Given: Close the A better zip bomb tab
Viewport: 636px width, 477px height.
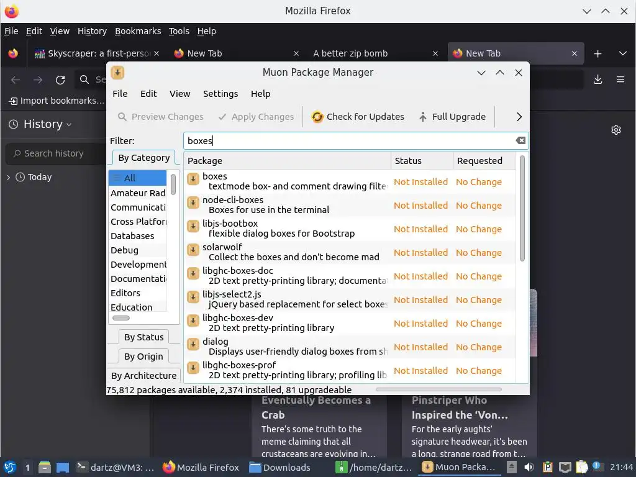Looking at the screenshot, I should 435,53.
